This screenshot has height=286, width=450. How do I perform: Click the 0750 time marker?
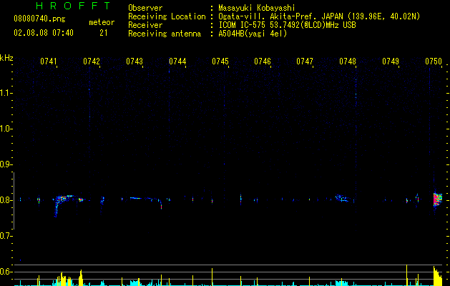click(x=434, y=61)
